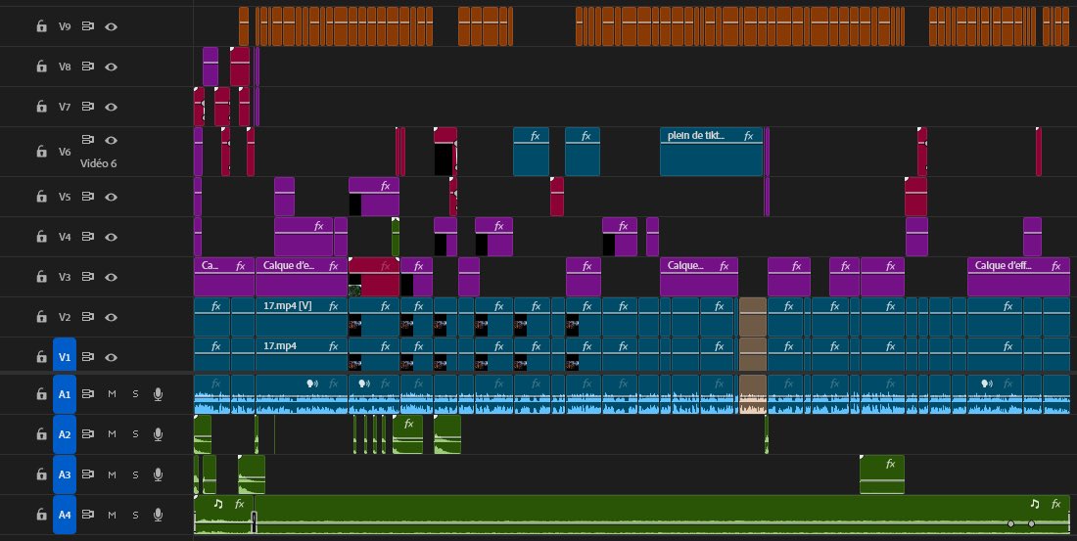Toggle sync lock on track V7
The height and width of the screenshot is (541, 1077).
point(88,107)
